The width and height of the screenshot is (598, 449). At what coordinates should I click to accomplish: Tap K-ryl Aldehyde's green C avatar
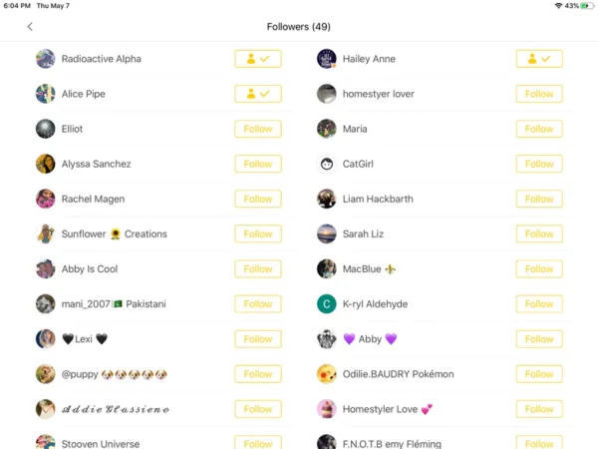click(x=327, y=303)
